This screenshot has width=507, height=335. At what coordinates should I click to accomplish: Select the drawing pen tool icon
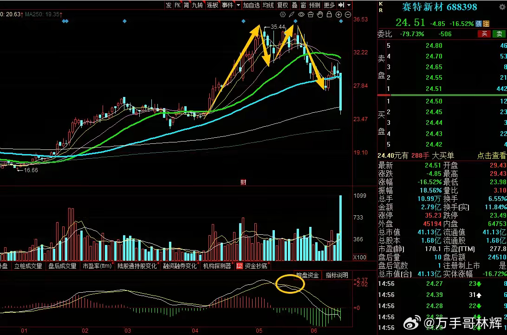292,14
